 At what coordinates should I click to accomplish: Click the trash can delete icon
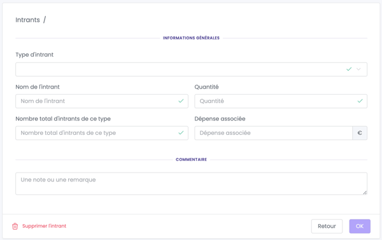coord(15,227)
